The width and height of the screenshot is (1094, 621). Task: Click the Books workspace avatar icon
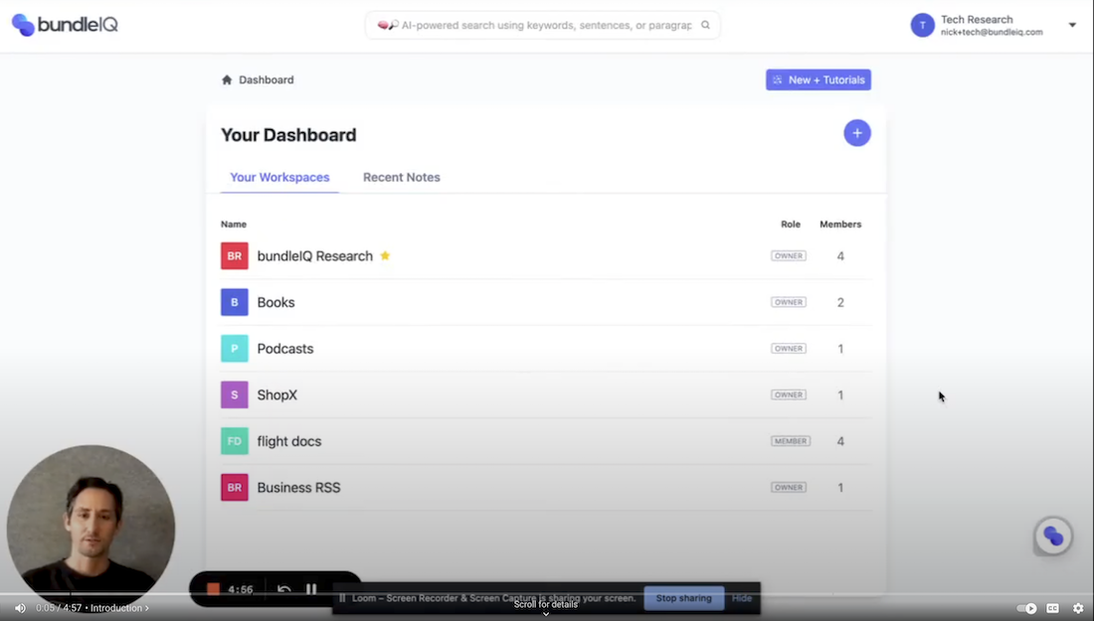234,302
